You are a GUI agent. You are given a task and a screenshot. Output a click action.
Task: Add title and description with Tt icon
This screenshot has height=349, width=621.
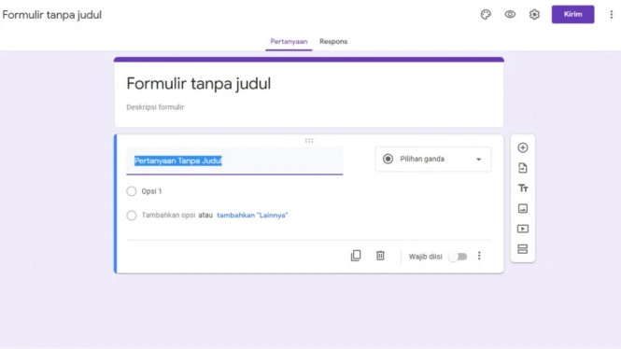(x=522, y=188)
